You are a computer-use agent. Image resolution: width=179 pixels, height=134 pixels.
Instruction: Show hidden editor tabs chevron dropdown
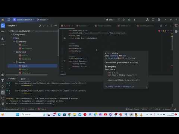(x=166, y=26)
